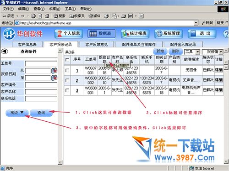
Task: Switch to the 客户信息表 tab
Action: tap(27, 44)
